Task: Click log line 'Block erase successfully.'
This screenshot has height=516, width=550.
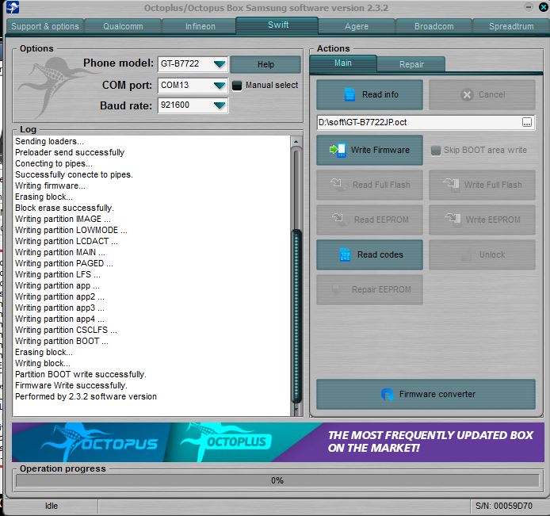Action: coord(64,208)
